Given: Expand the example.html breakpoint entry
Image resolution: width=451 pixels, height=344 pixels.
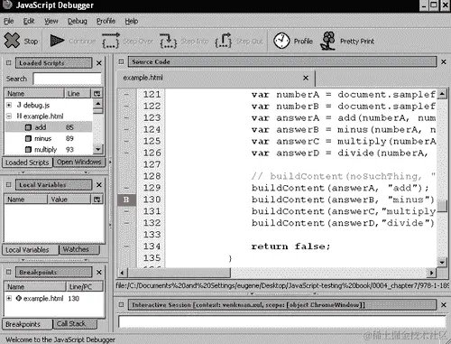Looking at the screenshot, I should (9, 298).
